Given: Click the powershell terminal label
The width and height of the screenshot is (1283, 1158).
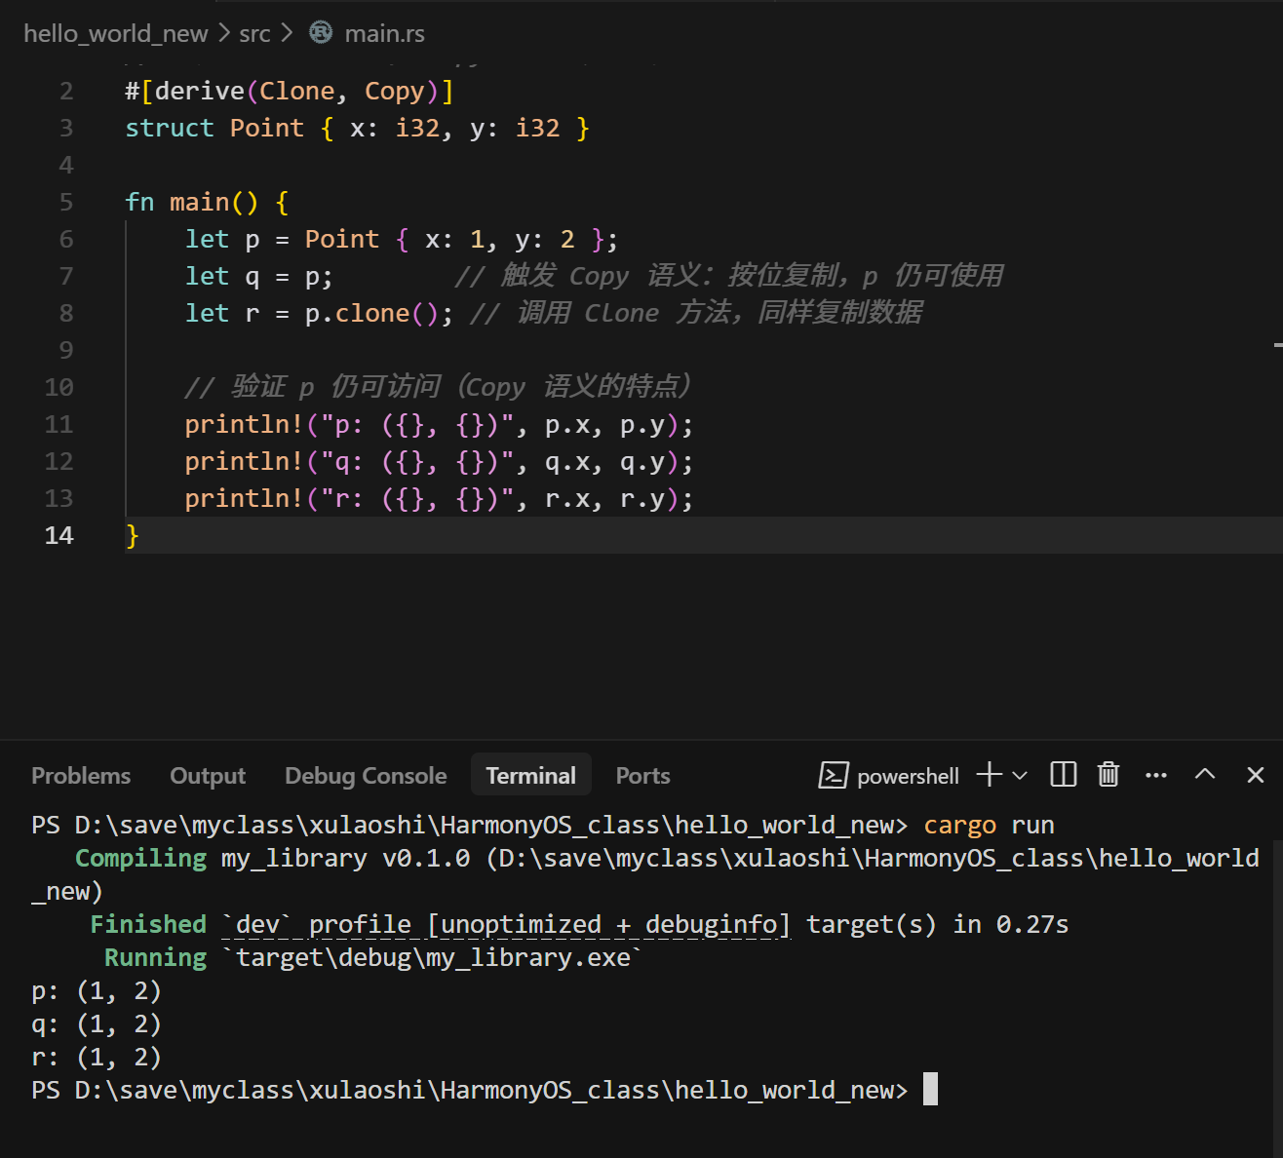Looking at the screenshot, I should point(908,776).
